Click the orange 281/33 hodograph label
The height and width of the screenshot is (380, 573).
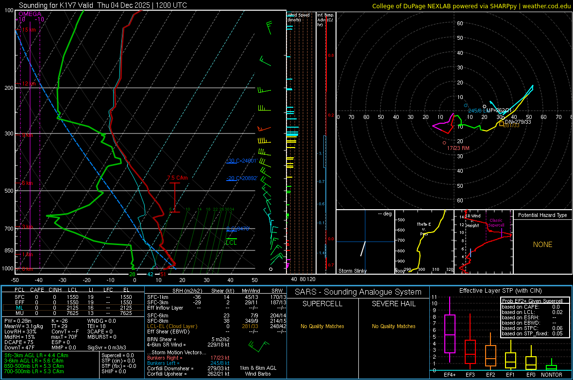tap(511, 126)
